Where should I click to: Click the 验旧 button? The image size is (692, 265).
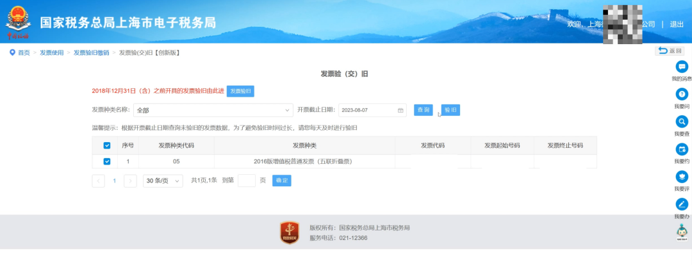click(x=450, y=110)
